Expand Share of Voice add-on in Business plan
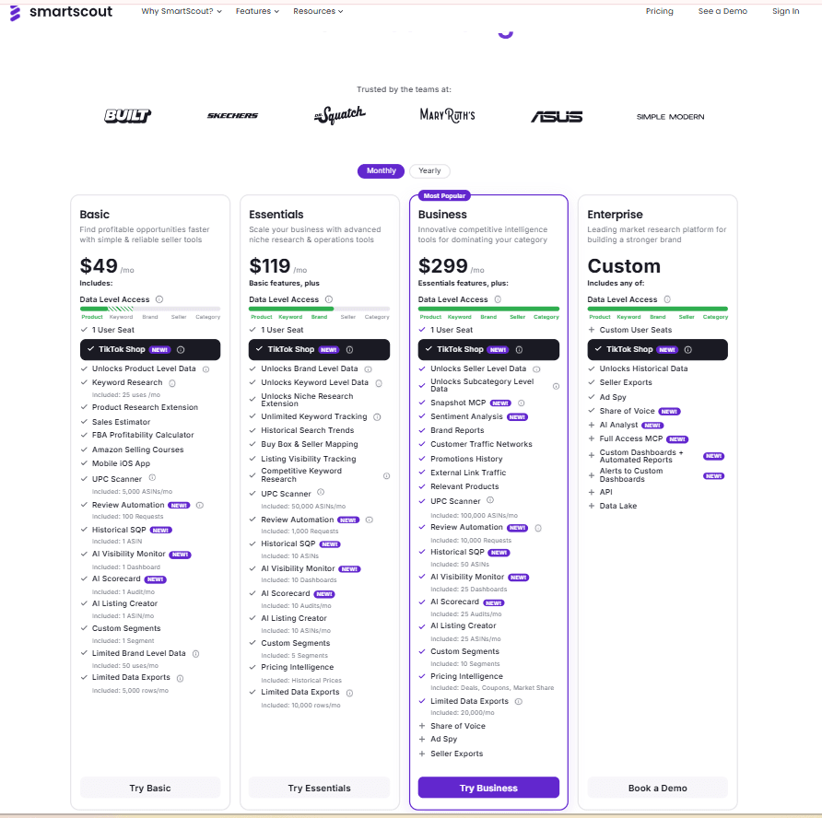This screenshot has height=818, width=822. click(x=421, y=726)
